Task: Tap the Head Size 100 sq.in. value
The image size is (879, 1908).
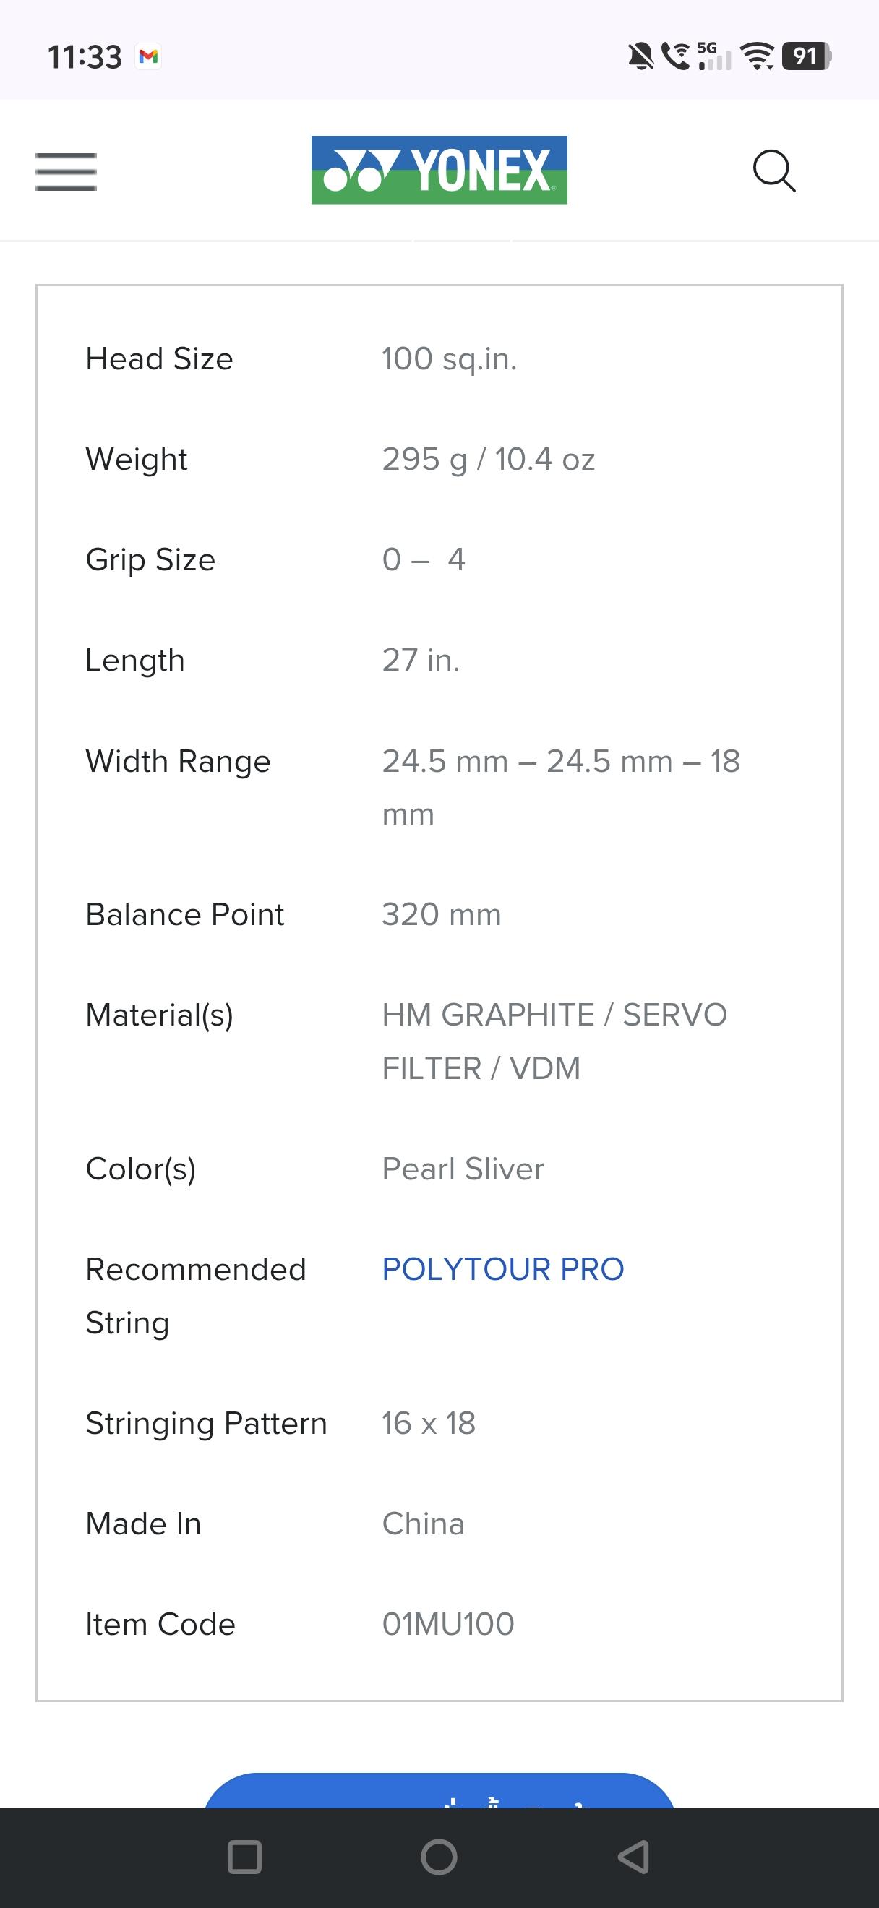Action: [450, 359]
